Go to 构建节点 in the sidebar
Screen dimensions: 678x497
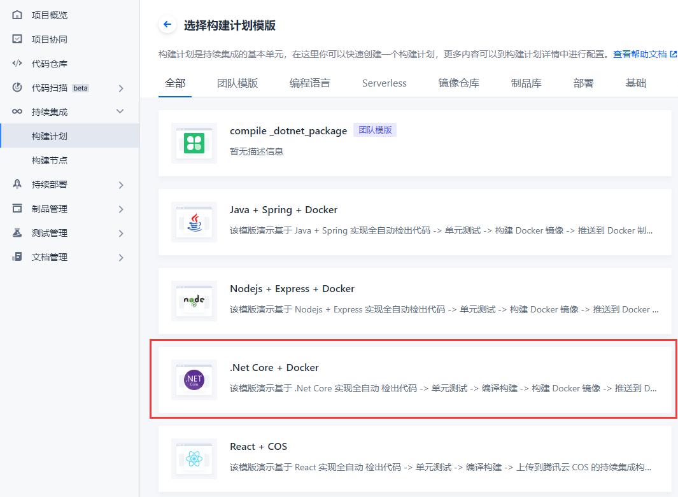[x=50, y=160]
